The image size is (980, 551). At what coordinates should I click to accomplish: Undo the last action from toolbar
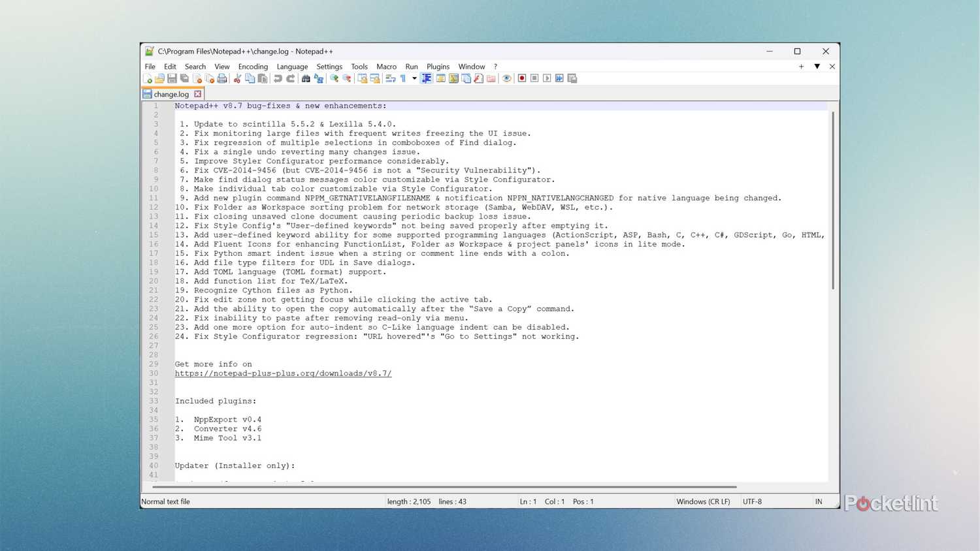[278, 78]
